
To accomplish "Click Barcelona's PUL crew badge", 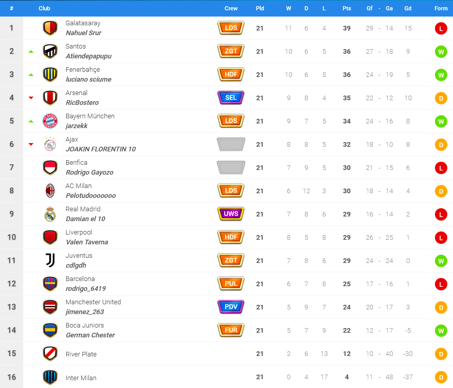I will [x=231, y=284].
